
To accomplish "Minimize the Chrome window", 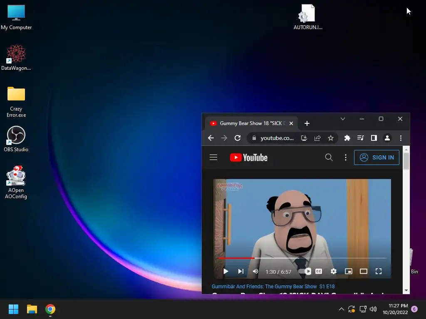I will (362, 119).
